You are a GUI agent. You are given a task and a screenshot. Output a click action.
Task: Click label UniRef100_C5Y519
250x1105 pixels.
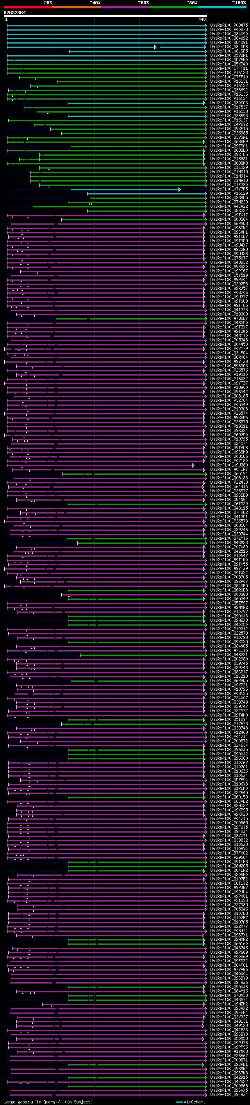[x=229, y=276]
